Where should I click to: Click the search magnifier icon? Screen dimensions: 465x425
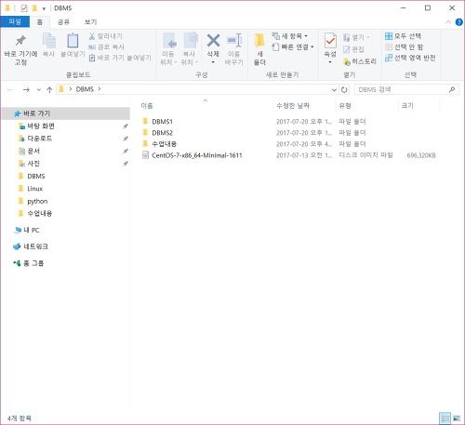(x=452, y=89)
